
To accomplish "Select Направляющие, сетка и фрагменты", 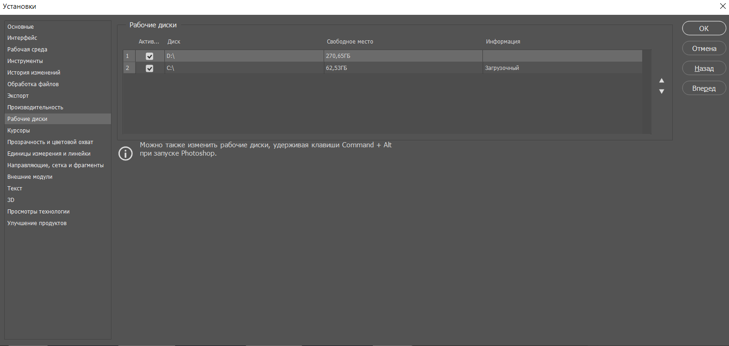I will pyautogui.click(x=58, y=165).
